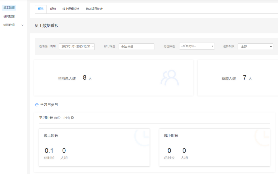Open the 选择统计周期 date range dropdown
The height and width of the screenshot is (174, 278).
[77, 46]
